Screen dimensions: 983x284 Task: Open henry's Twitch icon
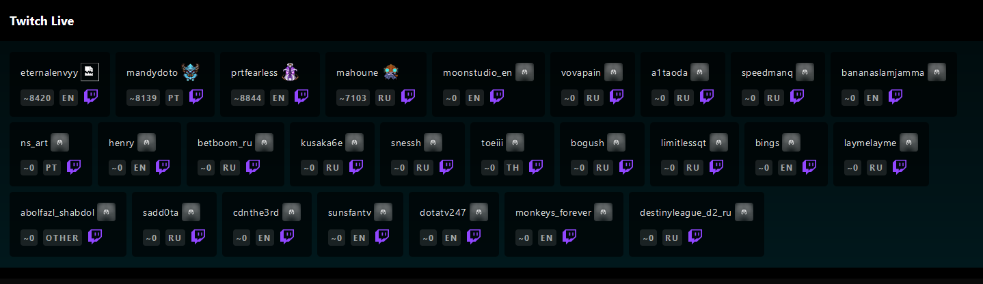pyautogui.click(x=163, y=167)
